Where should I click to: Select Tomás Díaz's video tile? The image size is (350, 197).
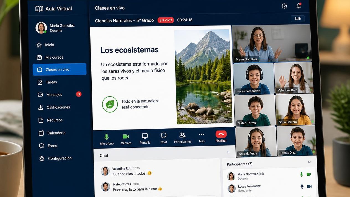[x=296, y=141]
